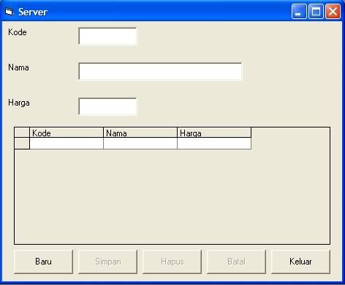Select the Nama column header in grid
345x285 pixels.
(x=140, y=133)
